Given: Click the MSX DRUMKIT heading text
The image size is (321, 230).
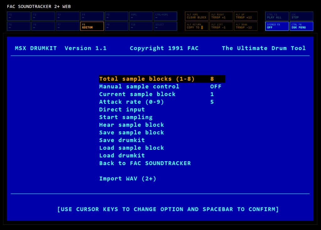Looking at the screenshot, I should tap(36, 48).
